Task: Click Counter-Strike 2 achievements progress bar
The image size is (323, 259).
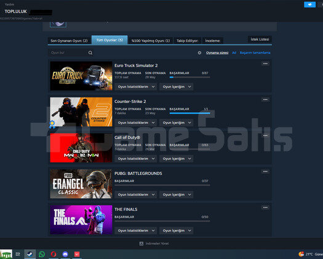Action: [x=189, y=113]
